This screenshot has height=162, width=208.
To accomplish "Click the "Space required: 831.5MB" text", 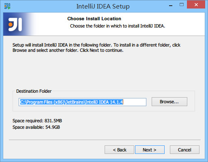I will (37, 121).
